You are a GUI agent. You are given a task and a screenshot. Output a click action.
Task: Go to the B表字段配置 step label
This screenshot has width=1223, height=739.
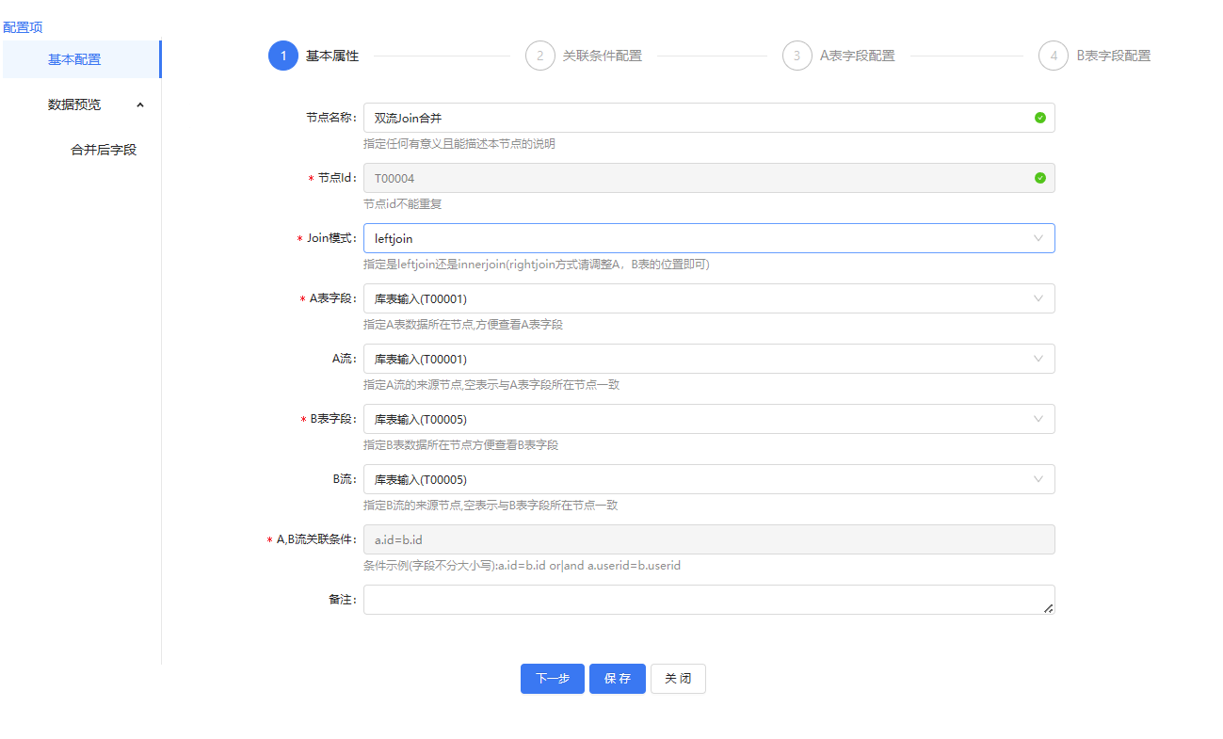pyautogui.click(x=1114, y=56)
